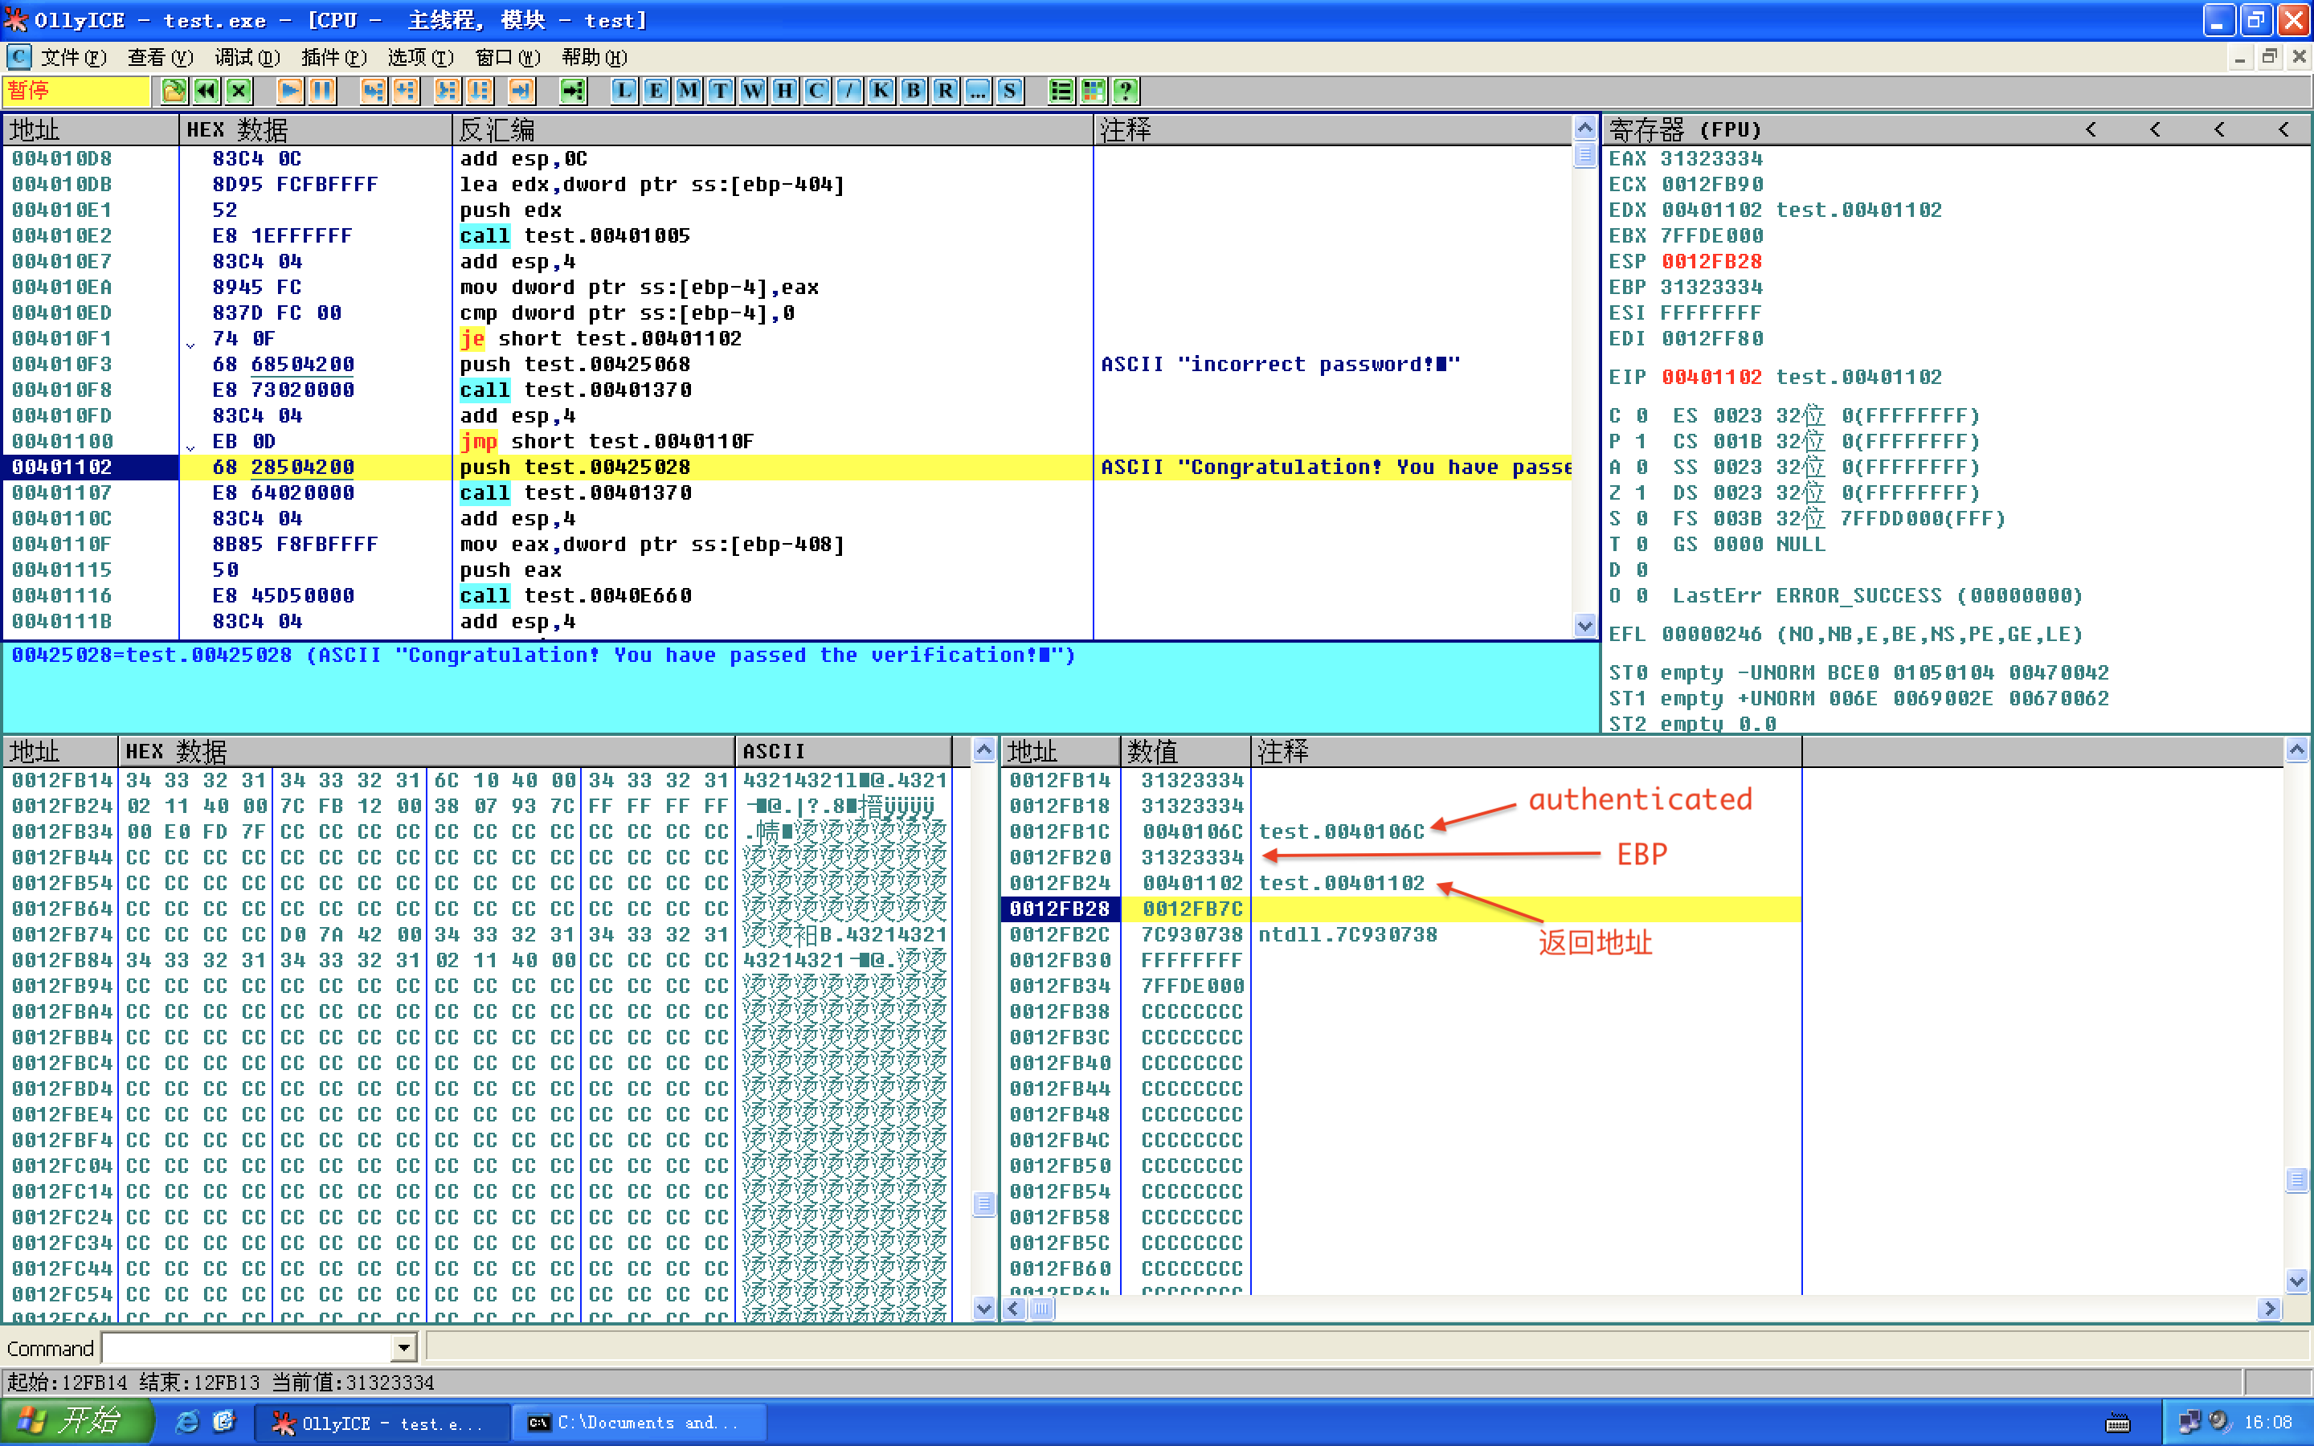Click stack pane horizontal scroll-right arrow
The height and width of the screenshot is (1446, 2314).
[2270, 1309]
